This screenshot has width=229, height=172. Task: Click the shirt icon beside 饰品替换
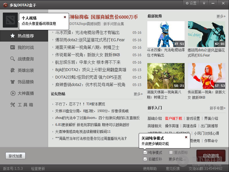[13, 82]
